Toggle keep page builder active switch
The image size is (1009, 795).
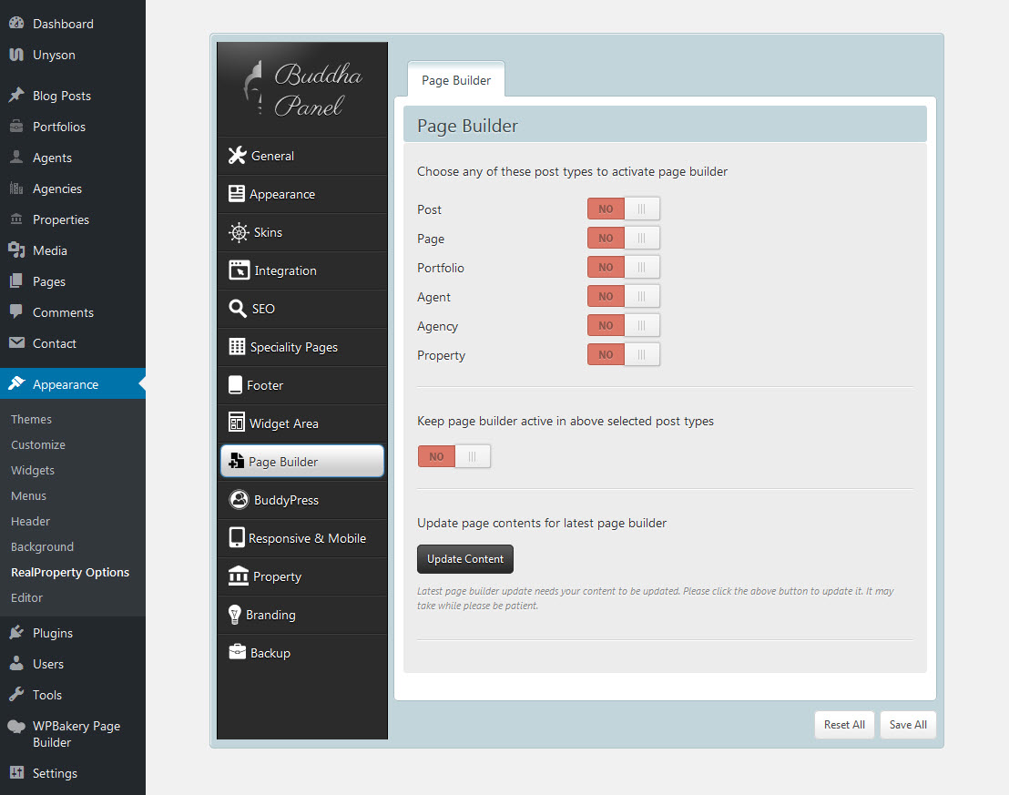[x=454, y=457]
